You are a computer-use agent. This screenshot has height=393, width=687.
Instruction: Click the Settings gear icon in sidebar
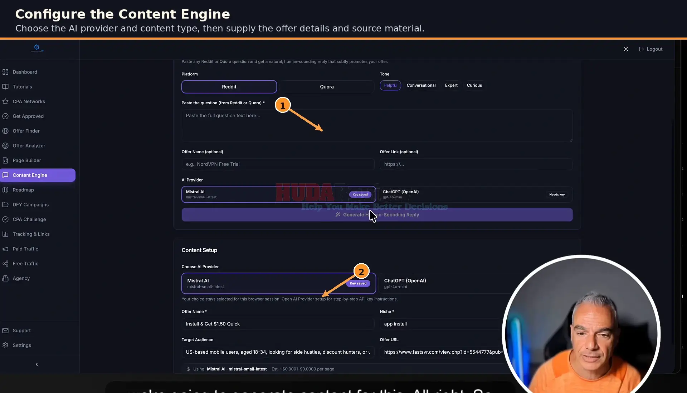(x=5, y=345)
